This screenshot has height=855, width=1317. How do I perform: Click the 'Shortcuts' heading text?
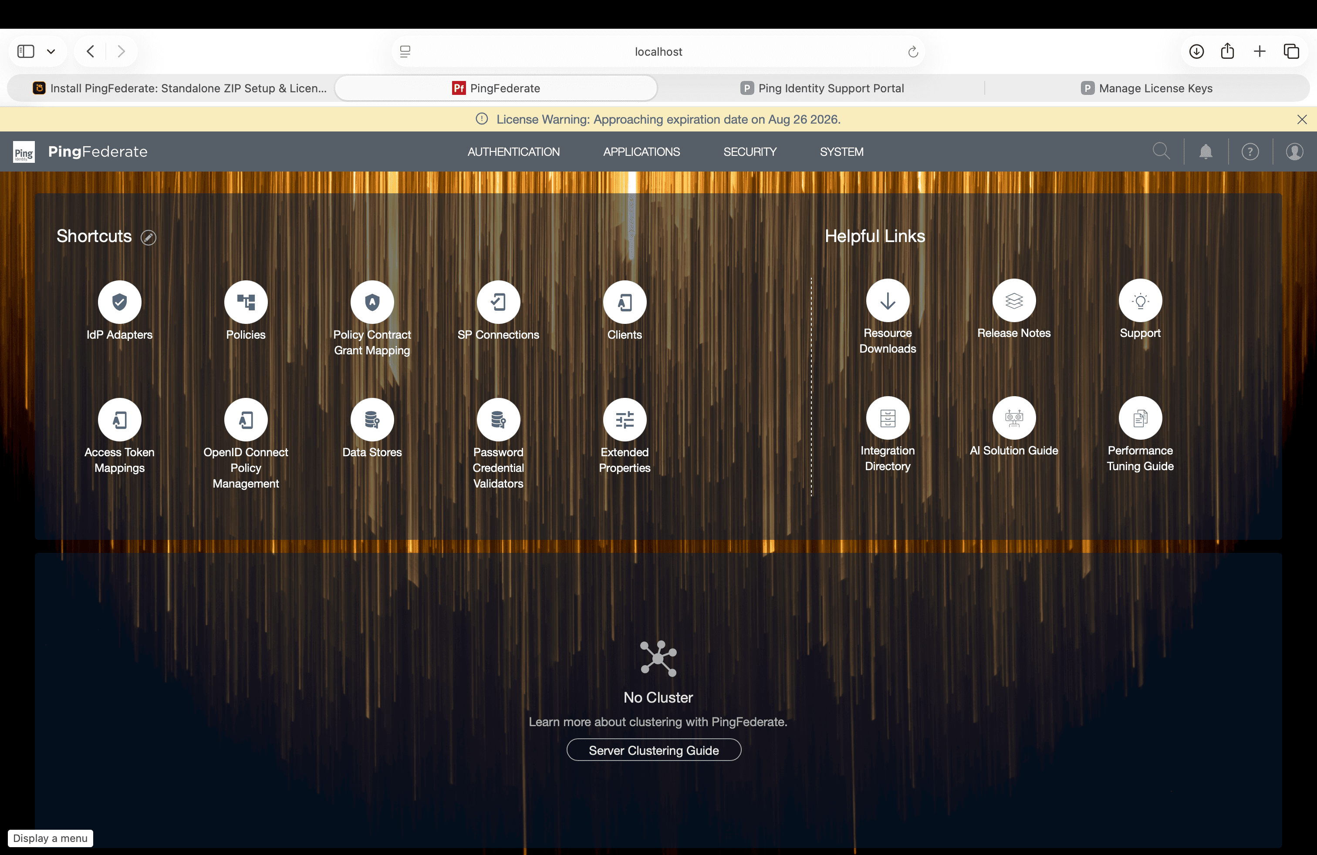pyautogui.click(x=94, y=236)
